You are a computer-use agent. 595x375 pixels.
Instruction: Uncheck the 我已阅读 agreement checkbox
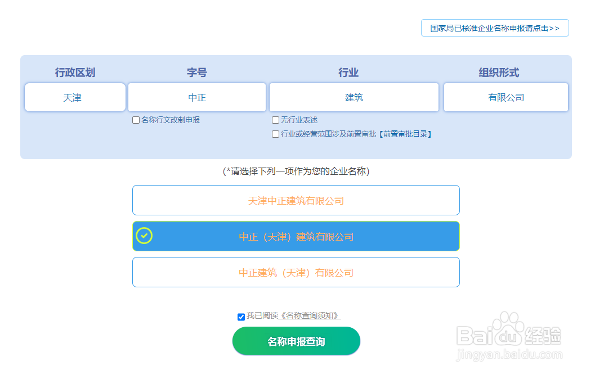tap(241, 316)
